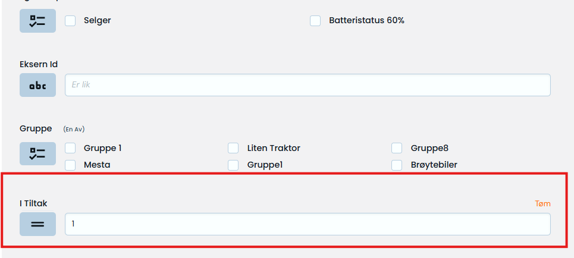The image size is (574, 258).
Task: Click the abc operator icon for Eksern Id
Action: (37, 85)
